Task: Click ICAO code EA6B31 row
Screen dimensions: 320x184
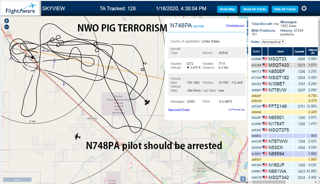Action: pos(284,136)
